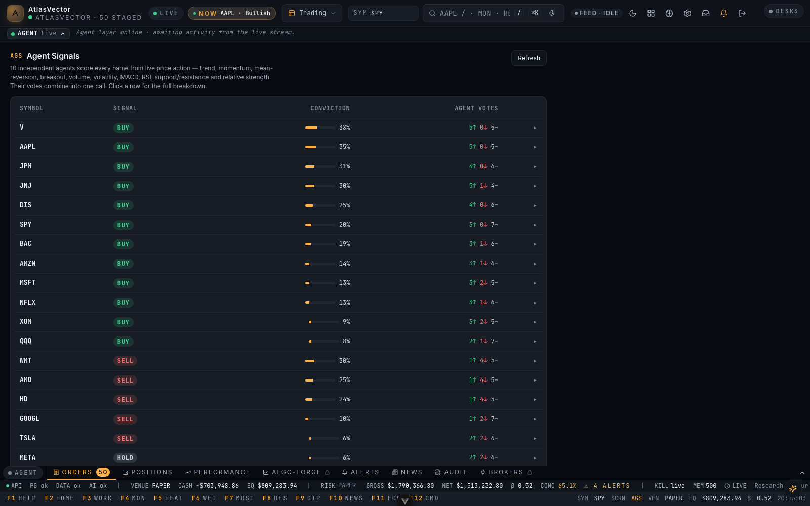
Task: Click the QQQ BUY signal badge
Action: 123,342
